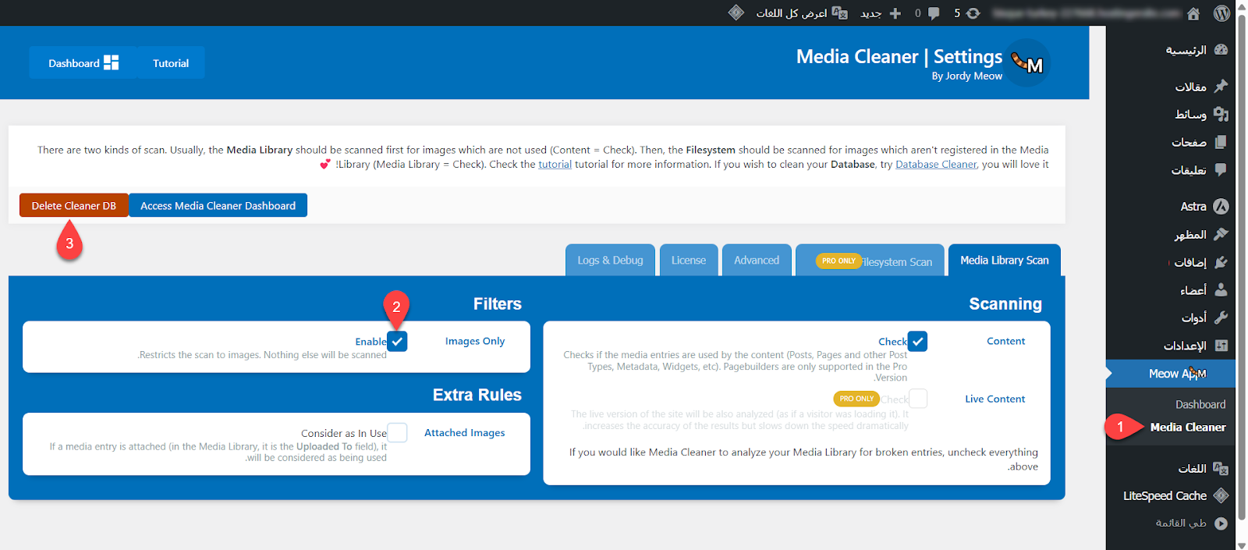1248x550 pixels.
Task: Open comments bubble icon in admin bar
Action: pos(933,13)
